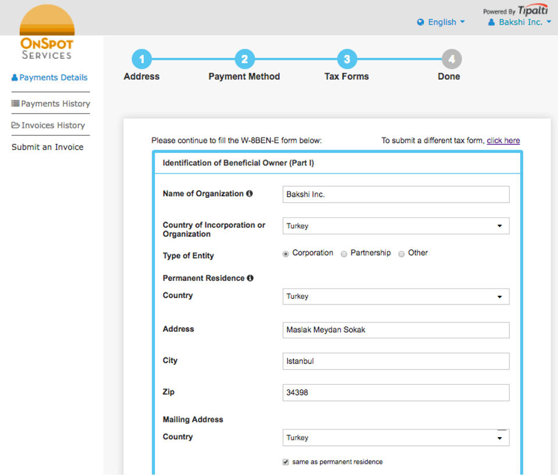Viewport: 558px width, 475px height.
Task: Select the Partnership entity type
Action: pyautogui.click(x=344, y=254)
